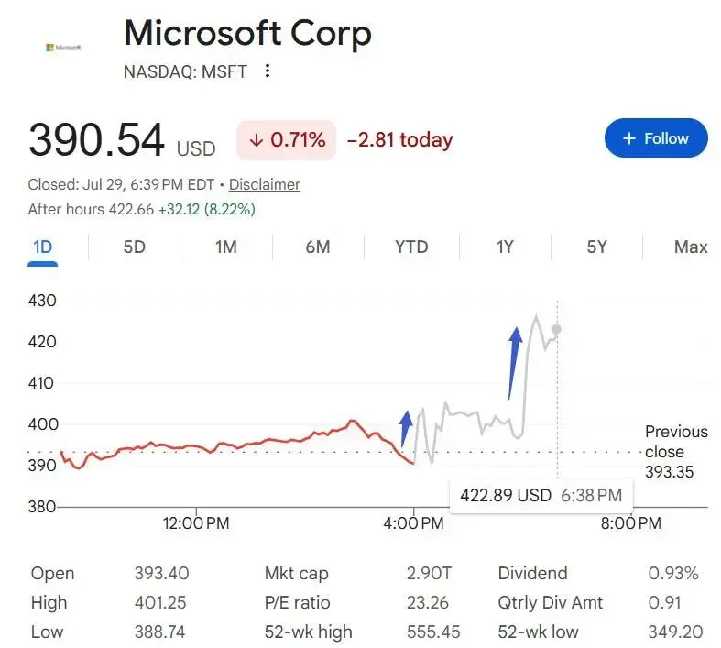Viewport: 721px width, 648px height.
Task: Show the 6M chart range
Action: [318, 247]
